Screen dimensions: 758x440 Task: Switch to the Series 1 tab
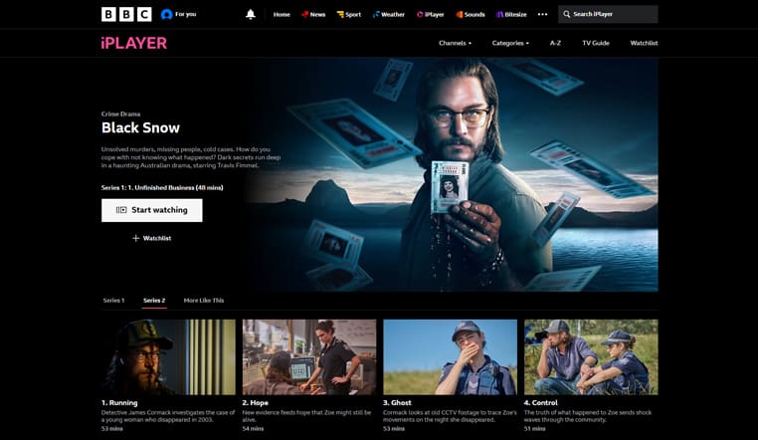coord(113,301)
